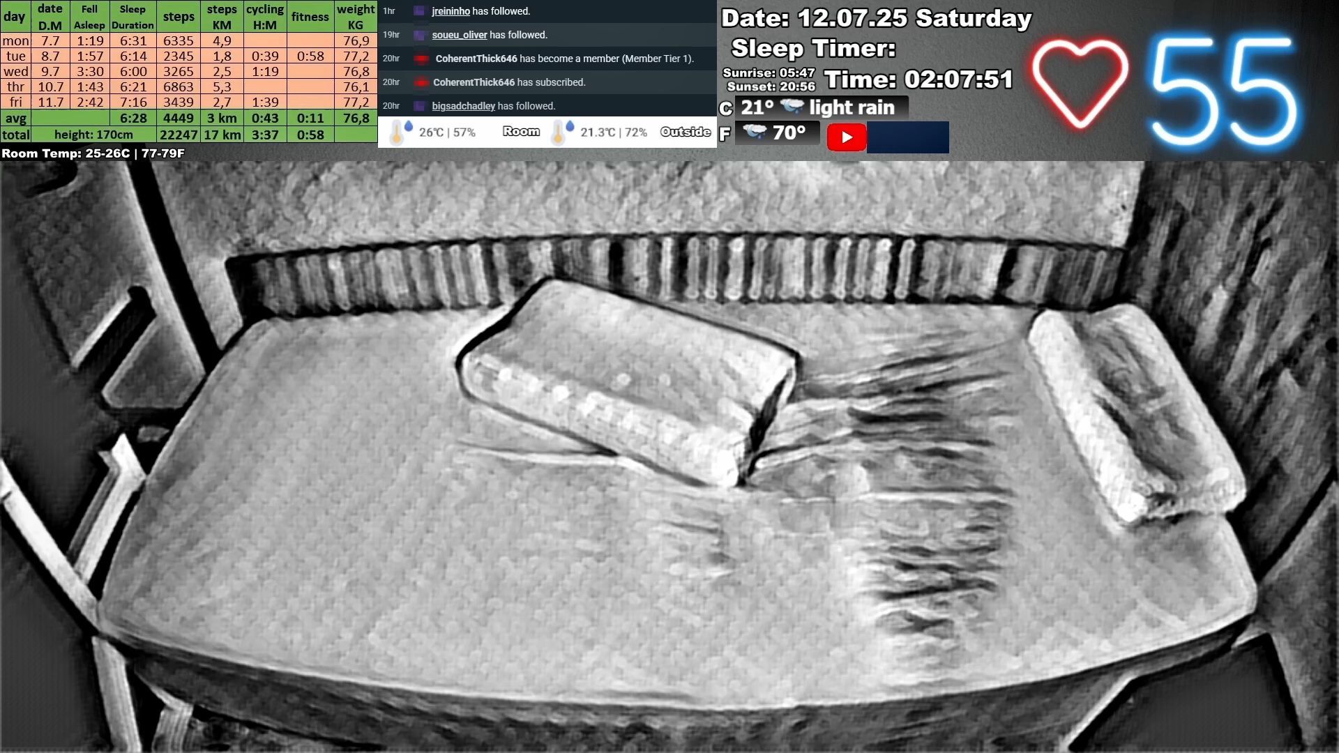Click the '26°C | 57%' room reading
1339x753 pixels.
(x=447, y=132)
